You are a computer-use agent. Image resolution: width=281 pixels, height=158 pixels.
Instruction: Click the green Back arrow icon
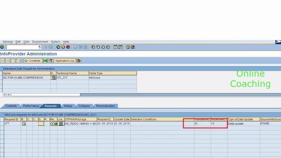tap(58, 47)
